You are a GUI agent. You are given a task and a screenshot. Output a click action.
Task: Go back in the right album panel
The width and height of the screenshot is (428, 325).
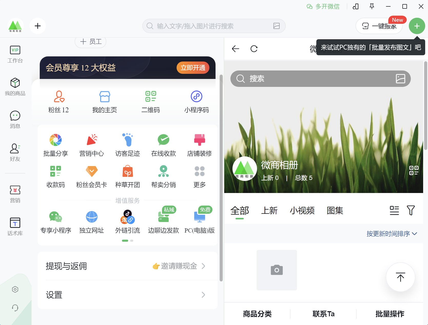[x=235, y=49]
